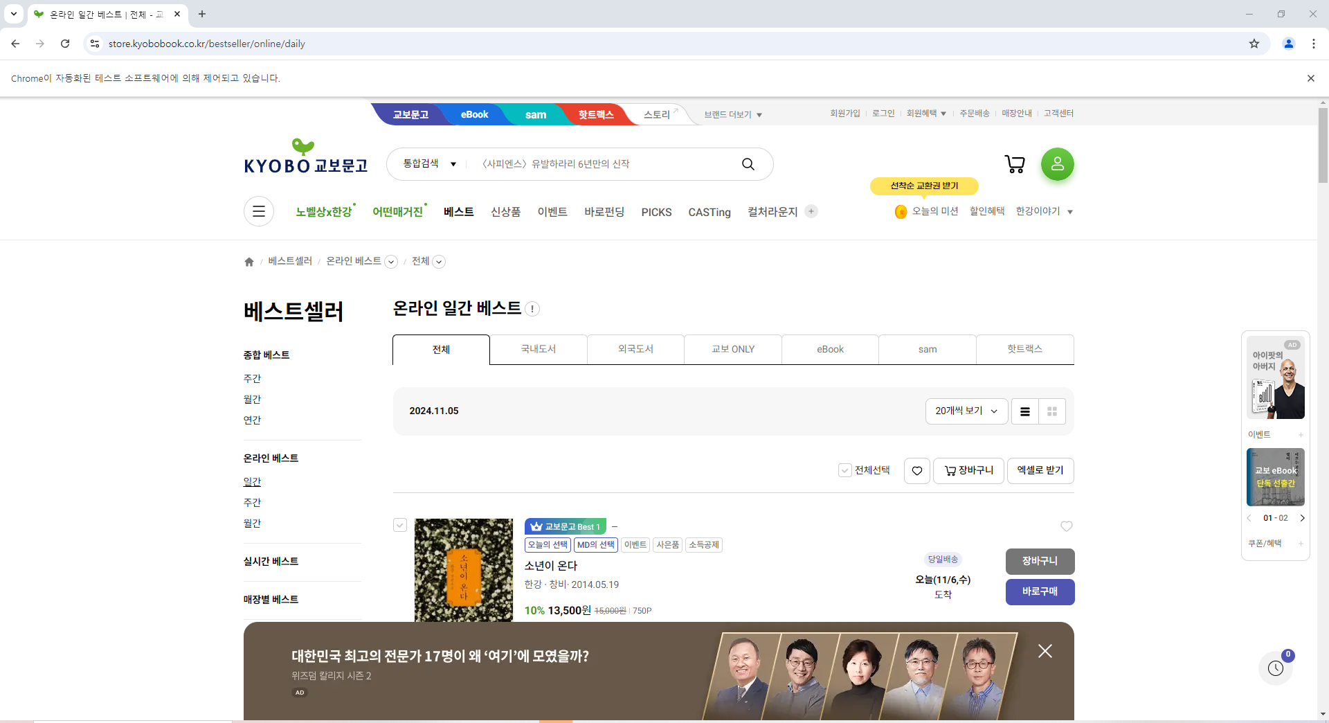This screenshot has height=723, width=1329.
Task: Select the 외국도서 tab
Action: [x=635, y=350]
